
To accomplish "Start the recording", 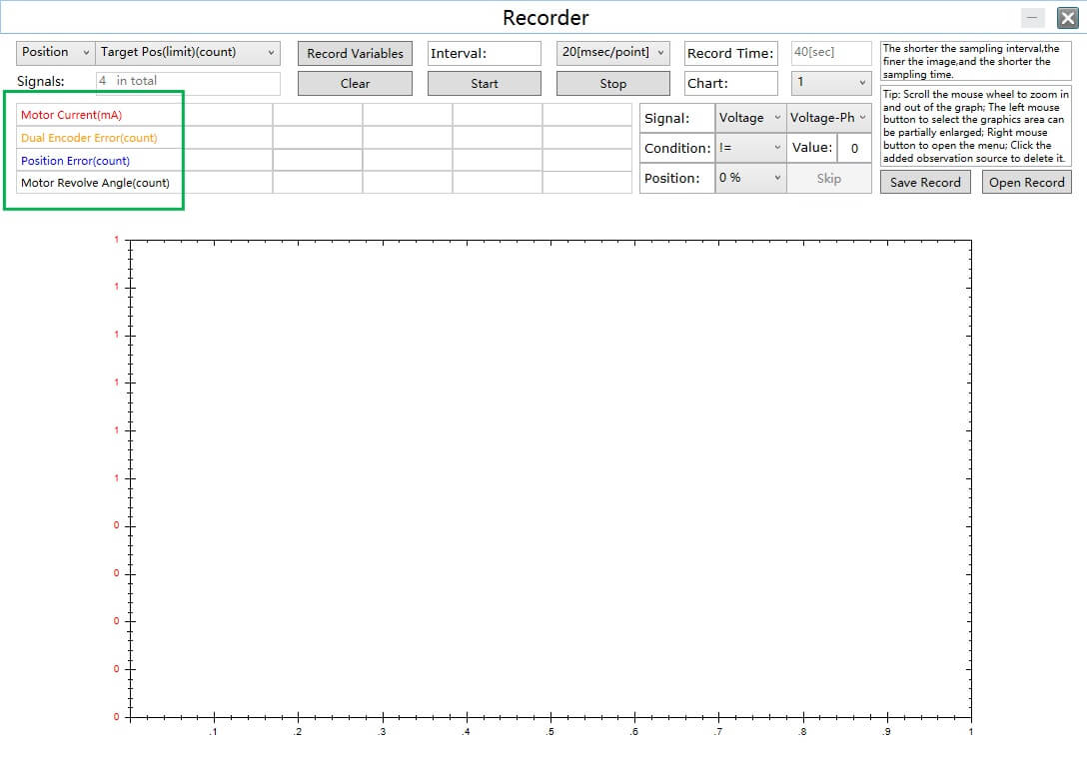I will click(485, 84).
